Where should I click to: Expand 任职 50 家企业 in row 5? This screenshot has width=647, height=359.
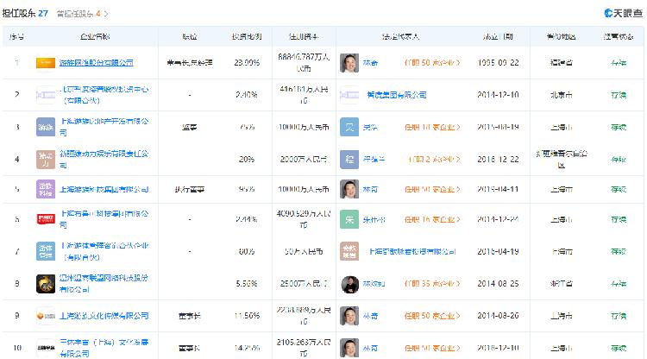[x=432, y=189]
